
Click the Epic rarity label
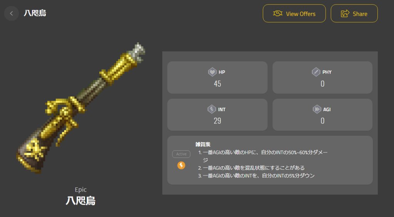pyautogui.click(x=81, y=190)
